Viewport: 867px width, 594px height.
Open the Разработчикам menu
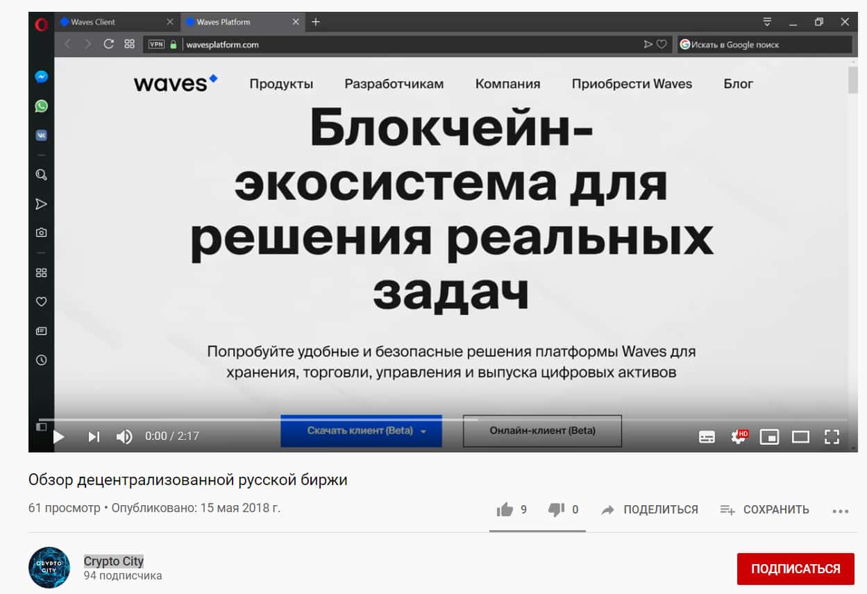click(x=394, y=84)
